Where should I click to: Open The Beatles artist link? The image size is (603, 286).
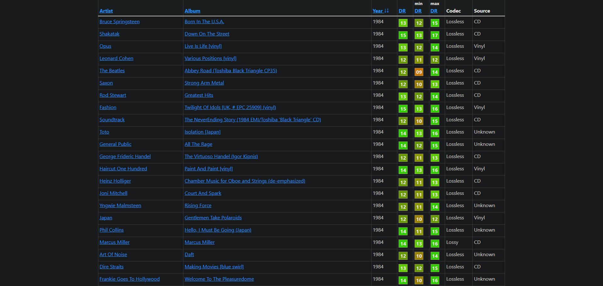(x=112, y=71)
